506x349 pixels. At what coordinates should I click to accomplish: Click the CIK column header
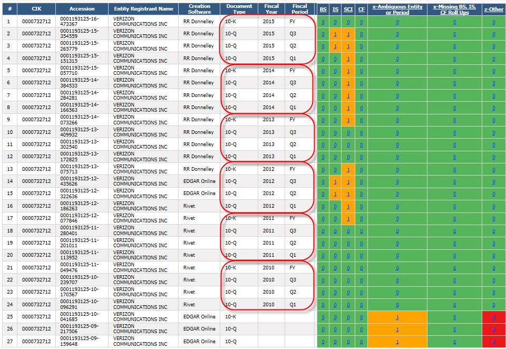36,9
